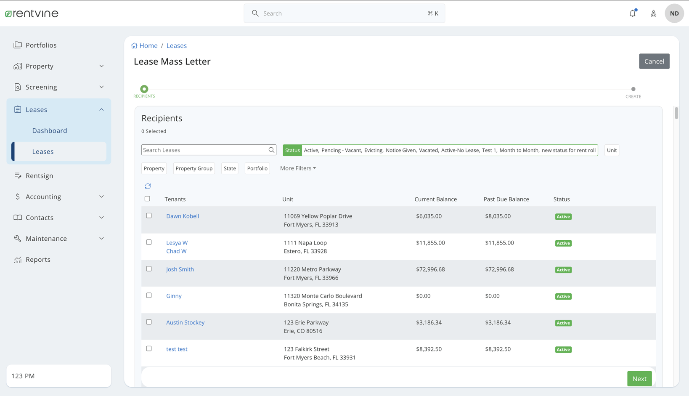Open the Leases Dashboard submenu item
Image resolution: width=689 pixels, height=396 pixels.
click(50, 130)
